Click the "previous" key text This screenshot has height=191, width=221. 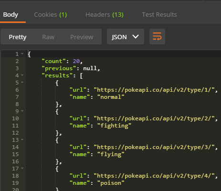coord(59,68)
